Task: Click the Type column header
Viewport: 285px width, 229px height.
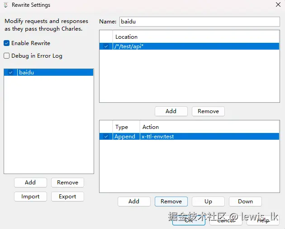Action: 126,127
